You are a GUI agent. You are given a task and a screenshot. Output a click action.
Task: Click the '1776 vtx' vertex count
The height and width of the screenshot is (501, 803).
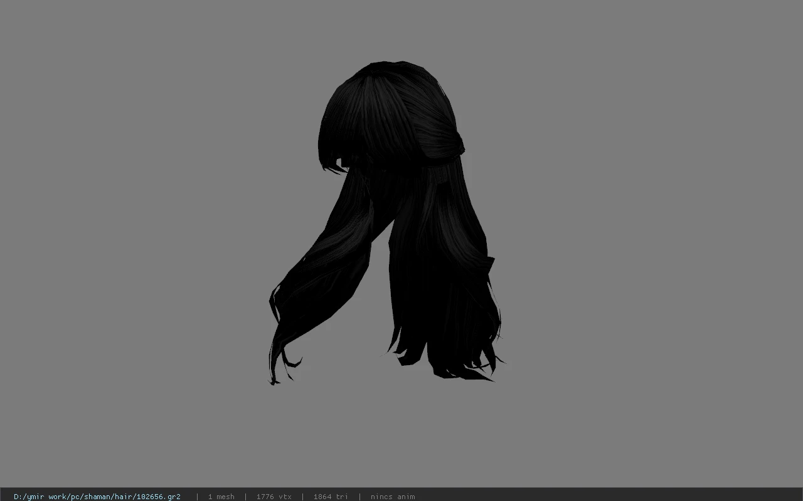tap(274, 497)
